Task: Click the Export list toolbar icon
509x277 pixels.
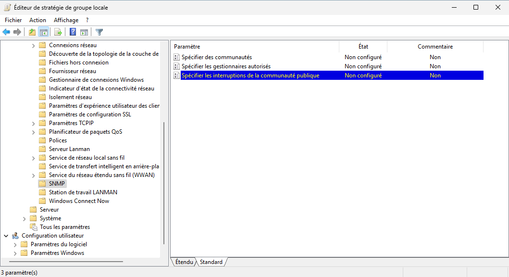Action: pos(58,32)
